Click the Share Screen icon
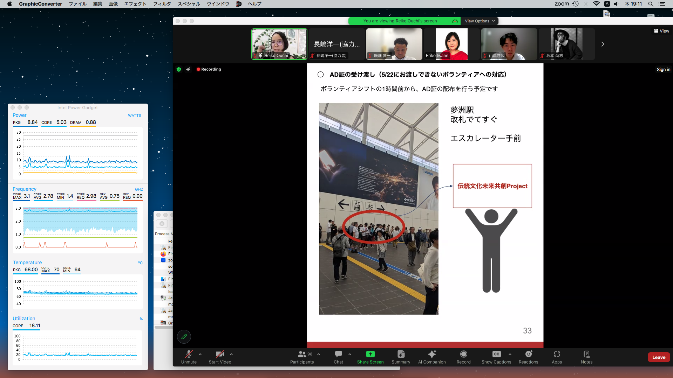Screen dimensions: 673x378 370,354
